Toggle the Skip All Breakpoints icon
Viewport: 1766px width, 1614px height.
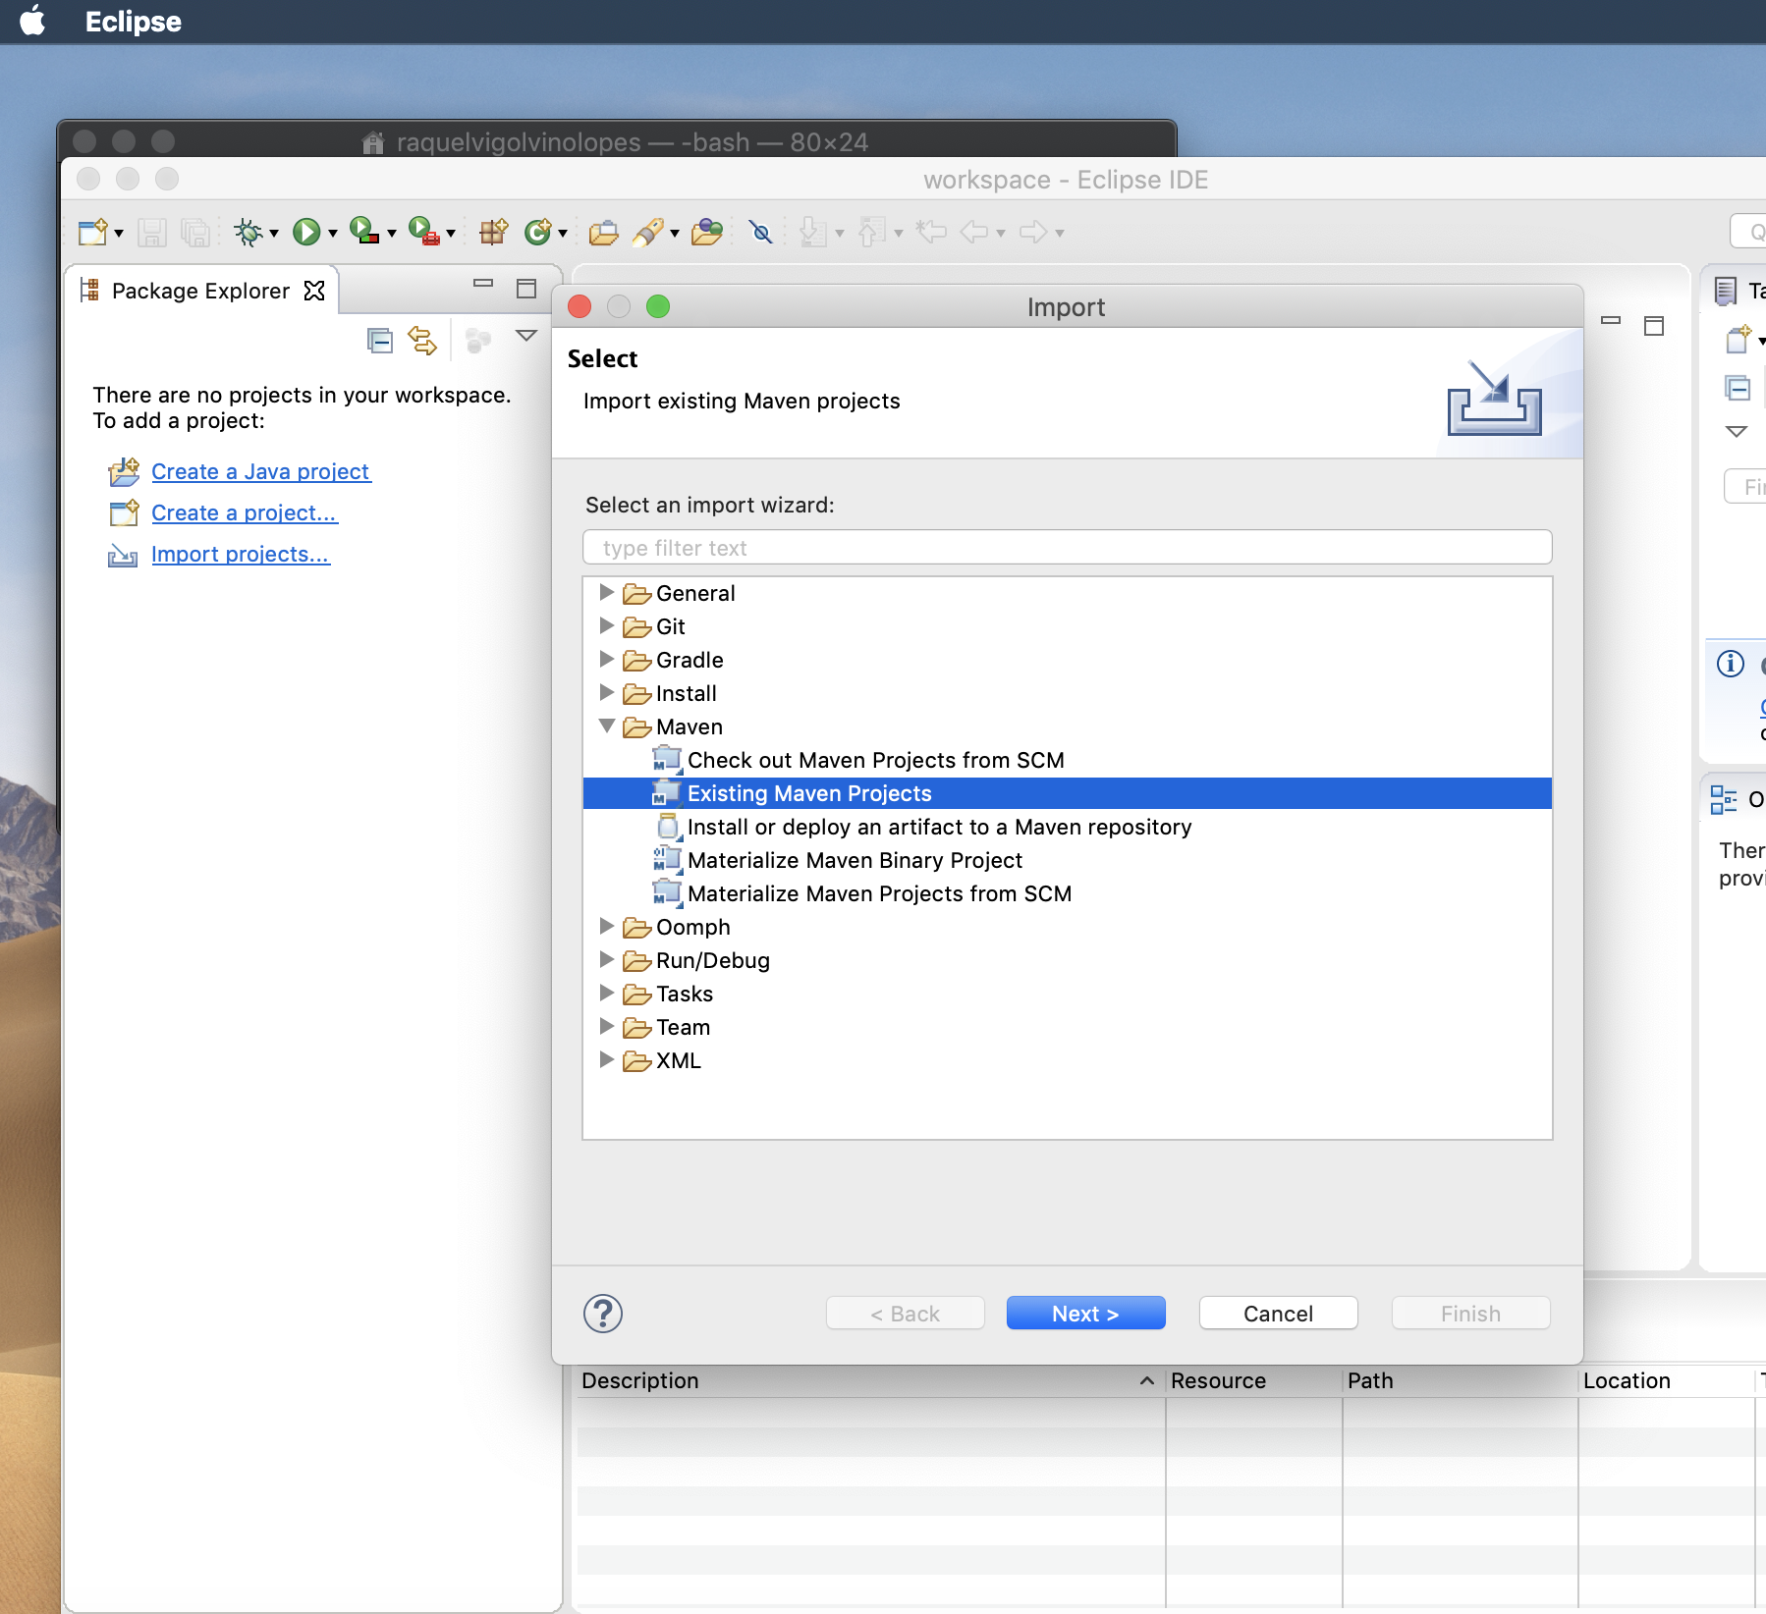pos(760,233)
